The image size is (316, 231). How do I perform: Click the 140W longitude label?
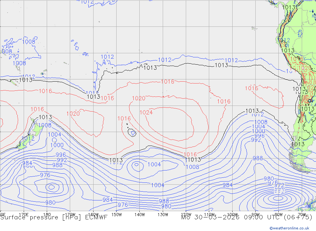click(x=140, y=214)
